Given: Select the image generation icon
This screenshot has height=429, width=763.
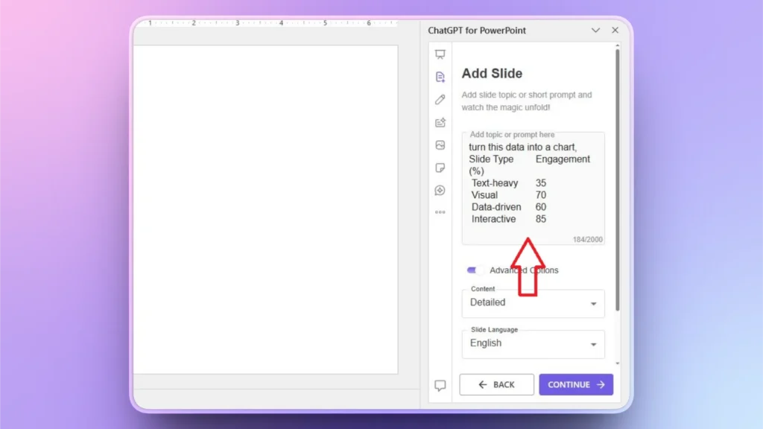Looking at the screenshot, I should (440, 145).
